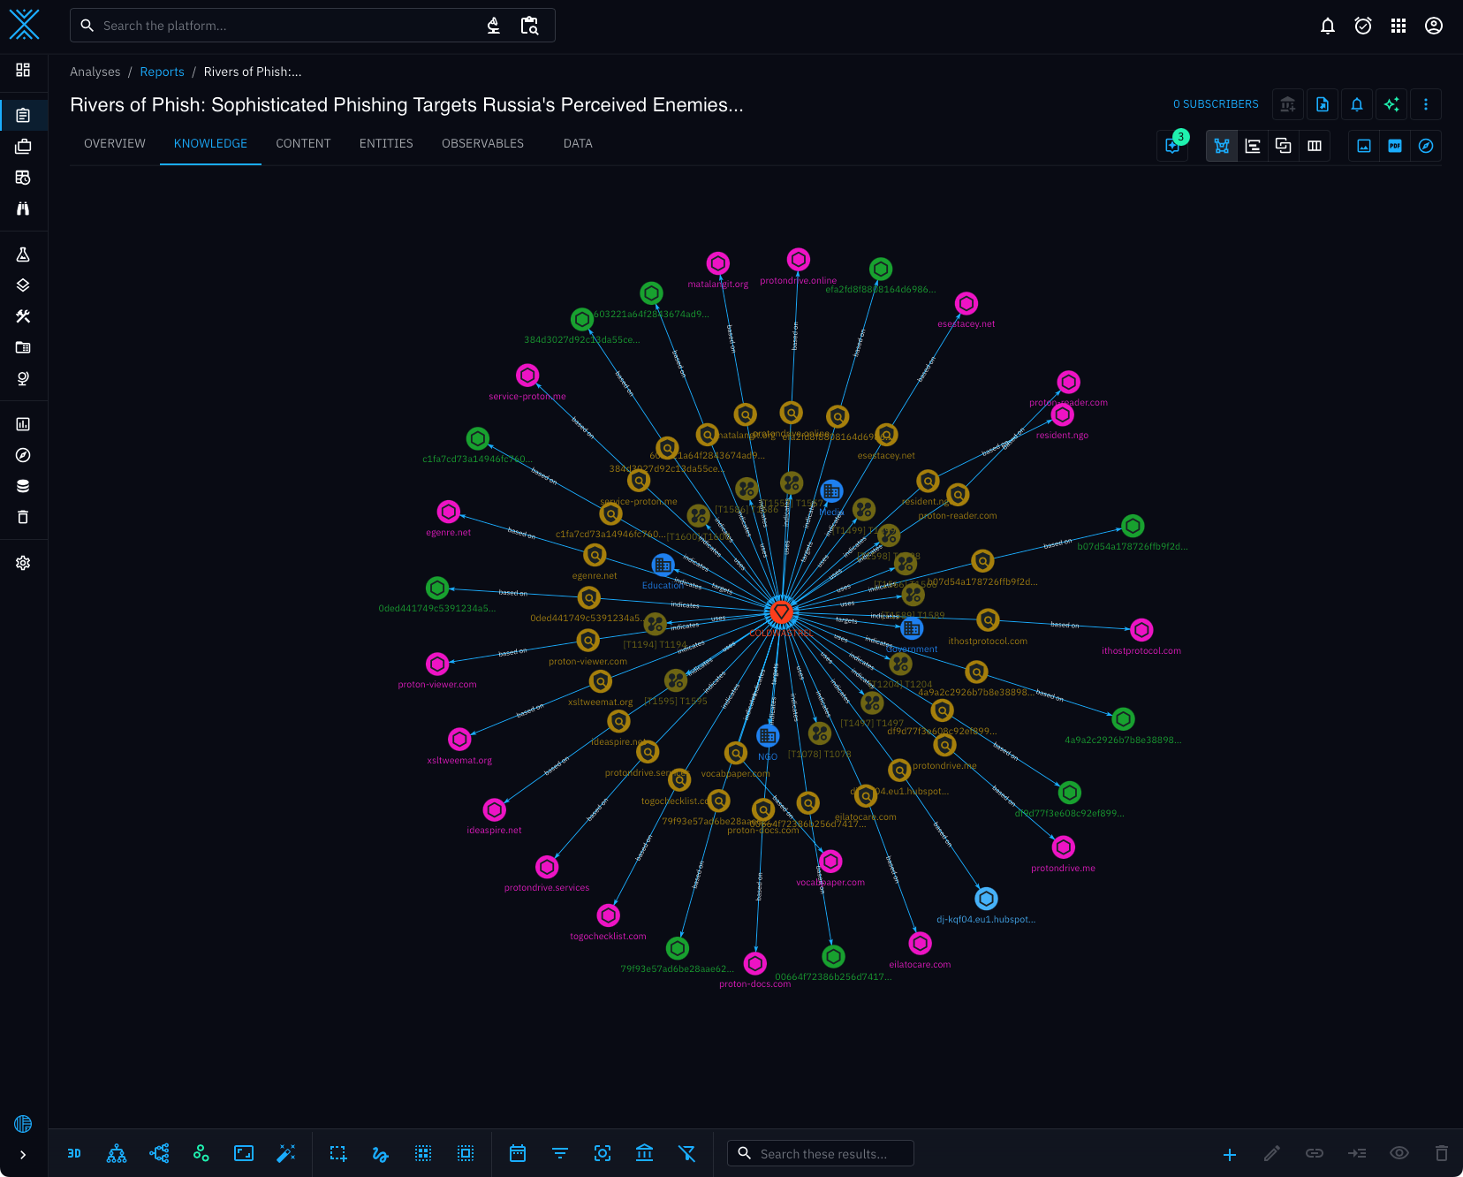Switch to the KNOWLEDGE tab
The width and height of the screenshot is (1463, 1177).
point(210,143)
